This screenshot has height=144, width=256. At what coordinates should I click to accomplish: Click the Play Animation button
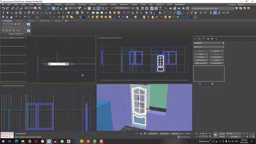click(203, 134)
